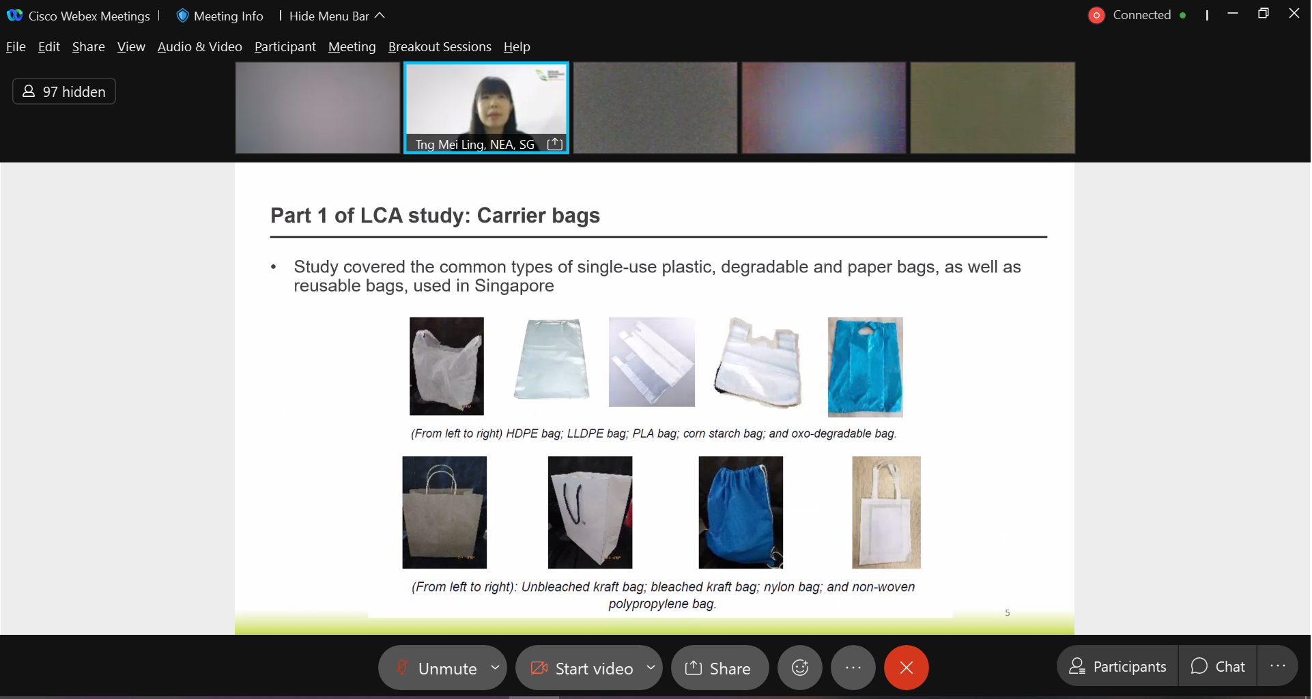Click the share icon on the speaker thumbnail

pos(555,144)
